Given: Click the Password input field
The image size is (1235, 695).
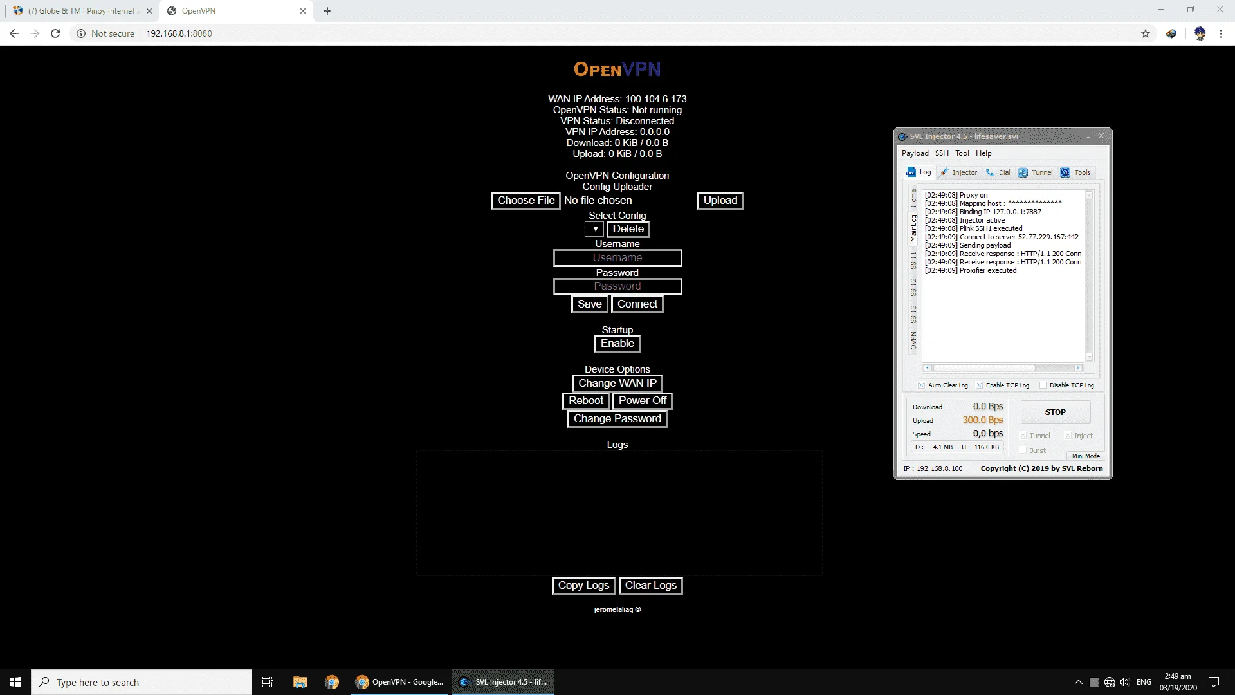Looking at the screenshot, I should [617, 286].
